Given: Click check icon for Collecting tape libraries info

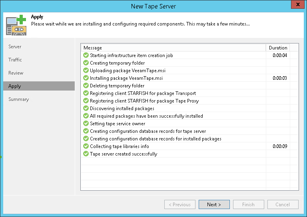Looking at the screenshot, I should point(86,146).
